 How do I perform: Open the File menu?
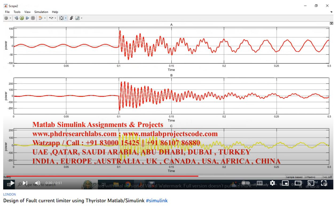(7, 12)
